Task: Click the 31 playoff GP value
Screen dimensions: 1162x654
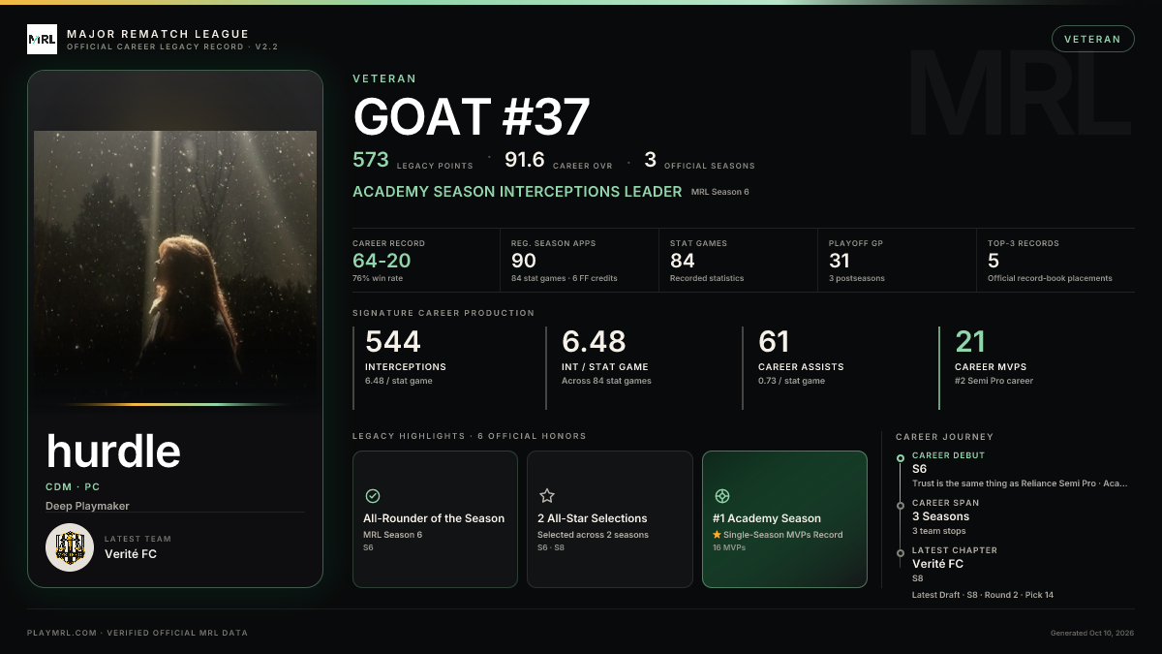Action: (x=840, y=261)
